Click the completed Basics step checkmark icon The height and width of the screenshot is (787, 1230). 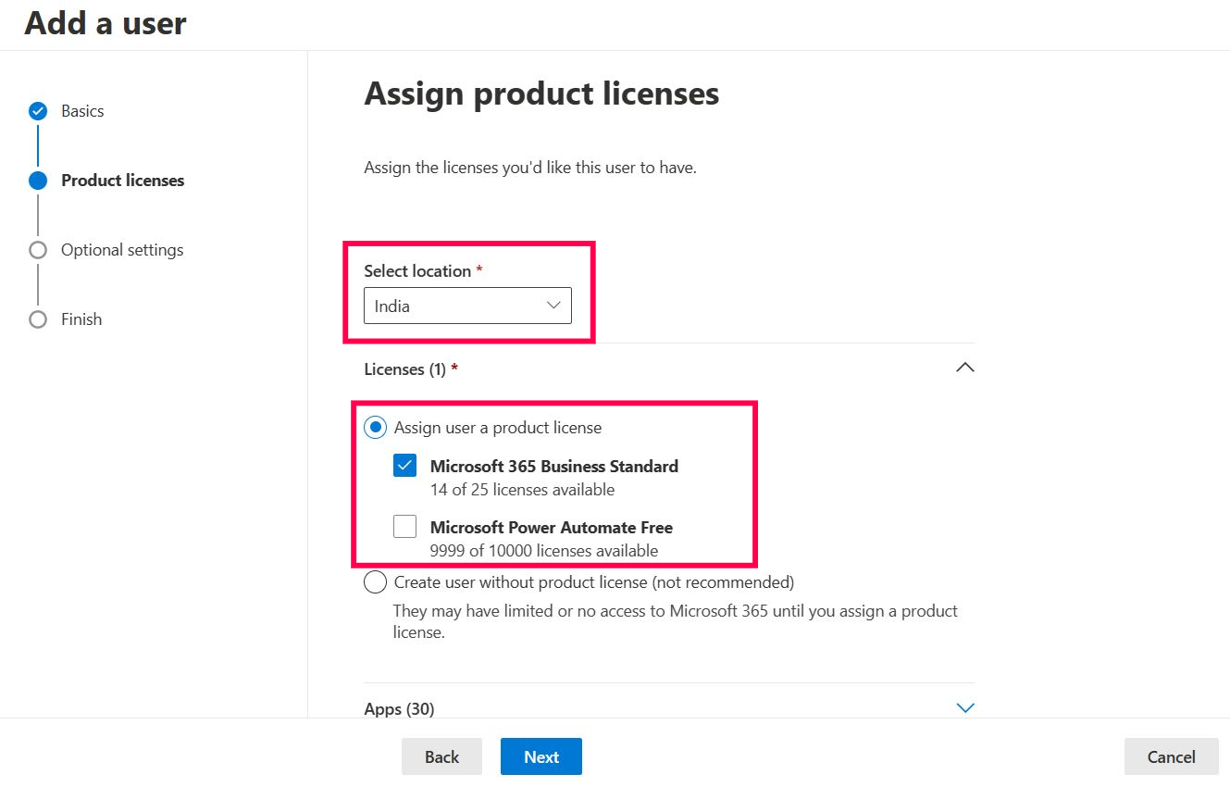pos(38,111)
